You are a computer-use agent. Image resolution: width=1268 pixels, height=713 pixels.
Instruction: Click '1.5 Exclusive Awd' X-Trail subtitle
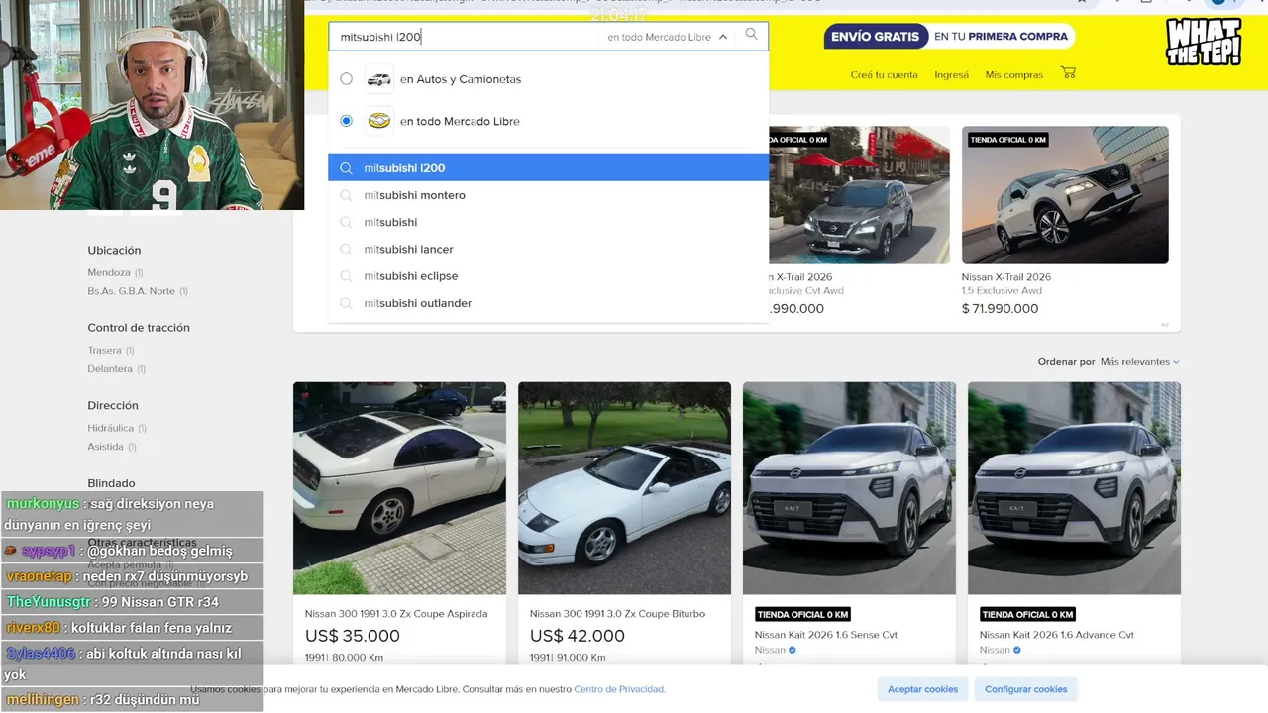1002,291
